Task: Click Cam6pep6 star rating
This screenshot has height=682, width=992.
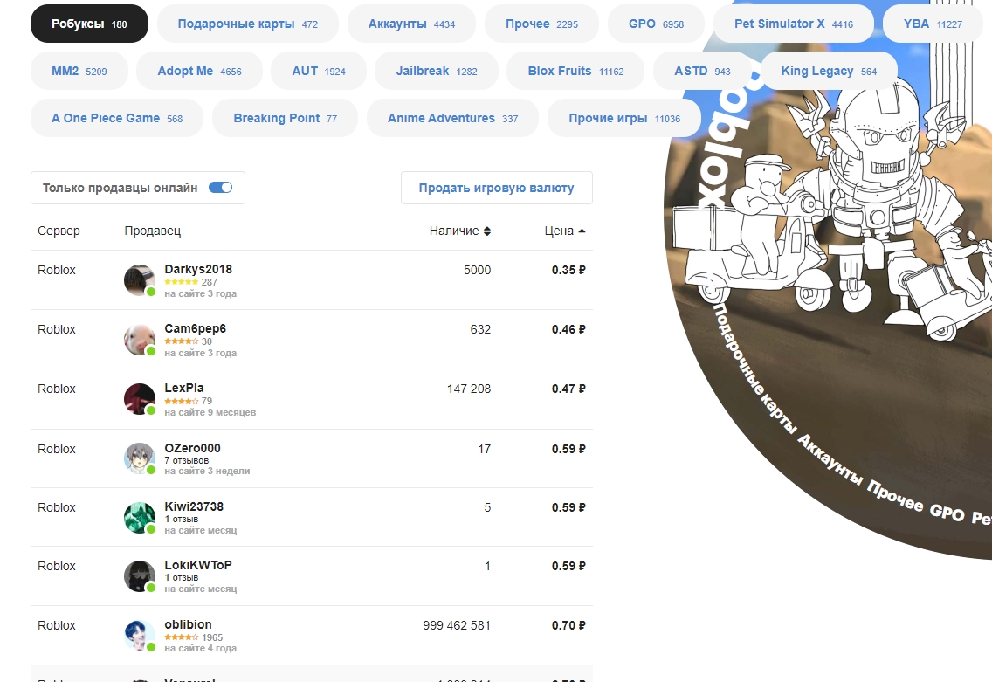Action: point(181,341)
